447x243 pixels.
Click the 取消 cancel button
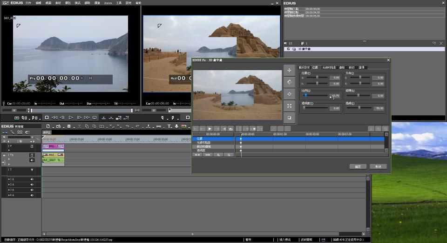[378, 166]
